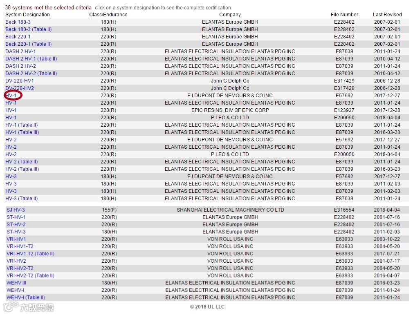Open the Beck 220-1 certification link

[18, 37]
